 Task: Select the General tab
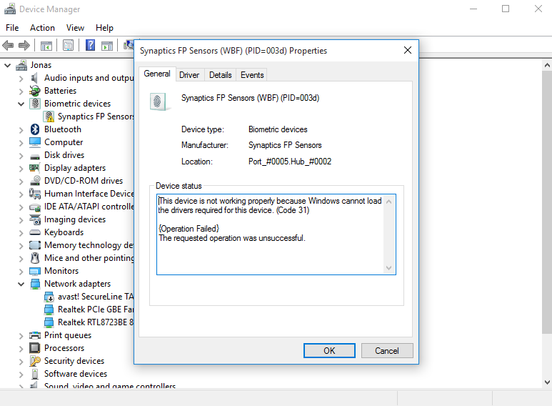pyautogui.click(x=157, y=74)
